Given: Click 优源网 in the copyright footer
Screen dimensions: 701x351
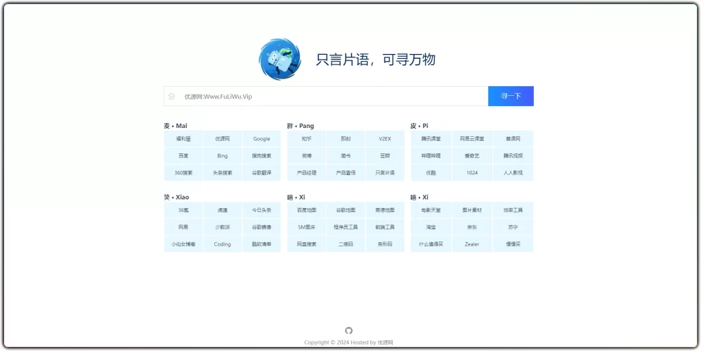Looking at the screenshot, I should tap(385, 343).
